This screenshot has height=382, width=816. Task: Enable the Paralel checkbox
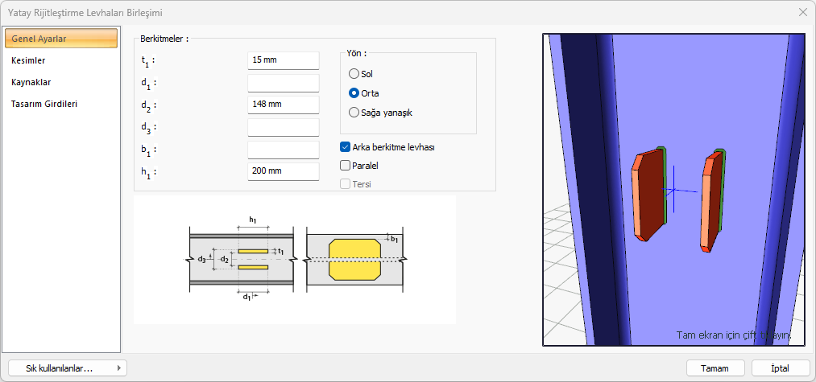tap(345, 166)
